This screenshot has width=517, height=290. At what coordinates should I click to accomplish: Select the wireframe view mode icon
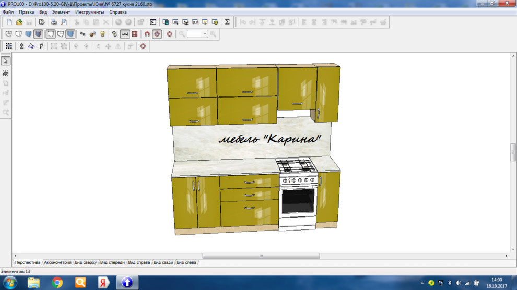9,34
